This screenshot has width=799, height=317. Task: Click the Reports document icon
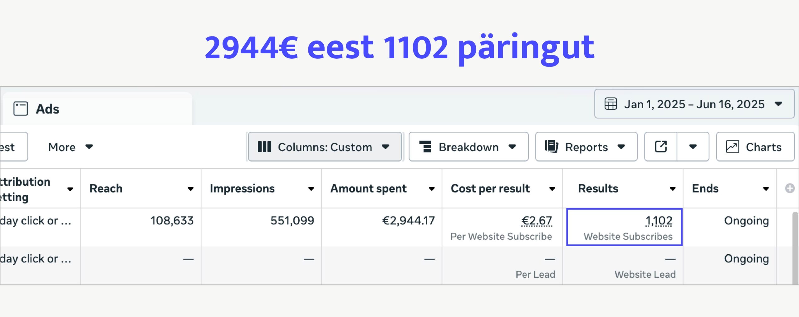tap(551, 147)
